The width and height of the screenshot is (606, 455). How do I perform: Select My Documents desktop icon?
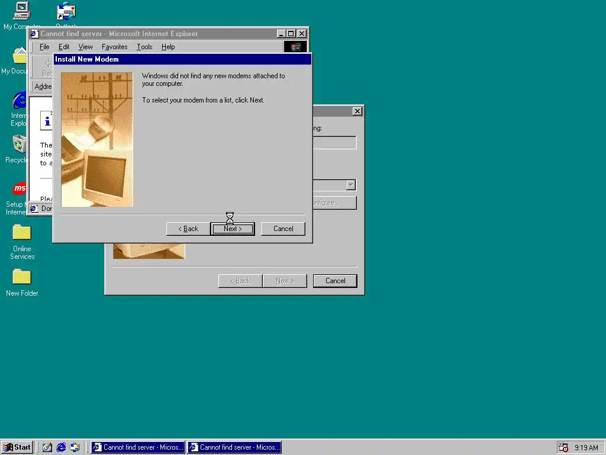pyautogui.click(x=15, y=61)
